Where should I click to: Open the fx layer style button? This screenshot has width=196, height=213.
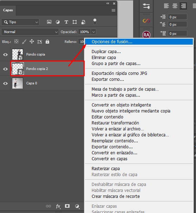[x=58, y=206]
